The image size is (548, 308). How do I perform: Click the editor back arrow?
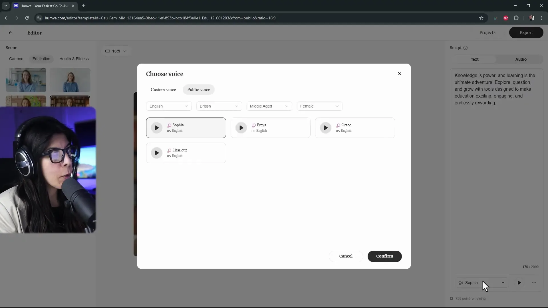pos(10,33)
